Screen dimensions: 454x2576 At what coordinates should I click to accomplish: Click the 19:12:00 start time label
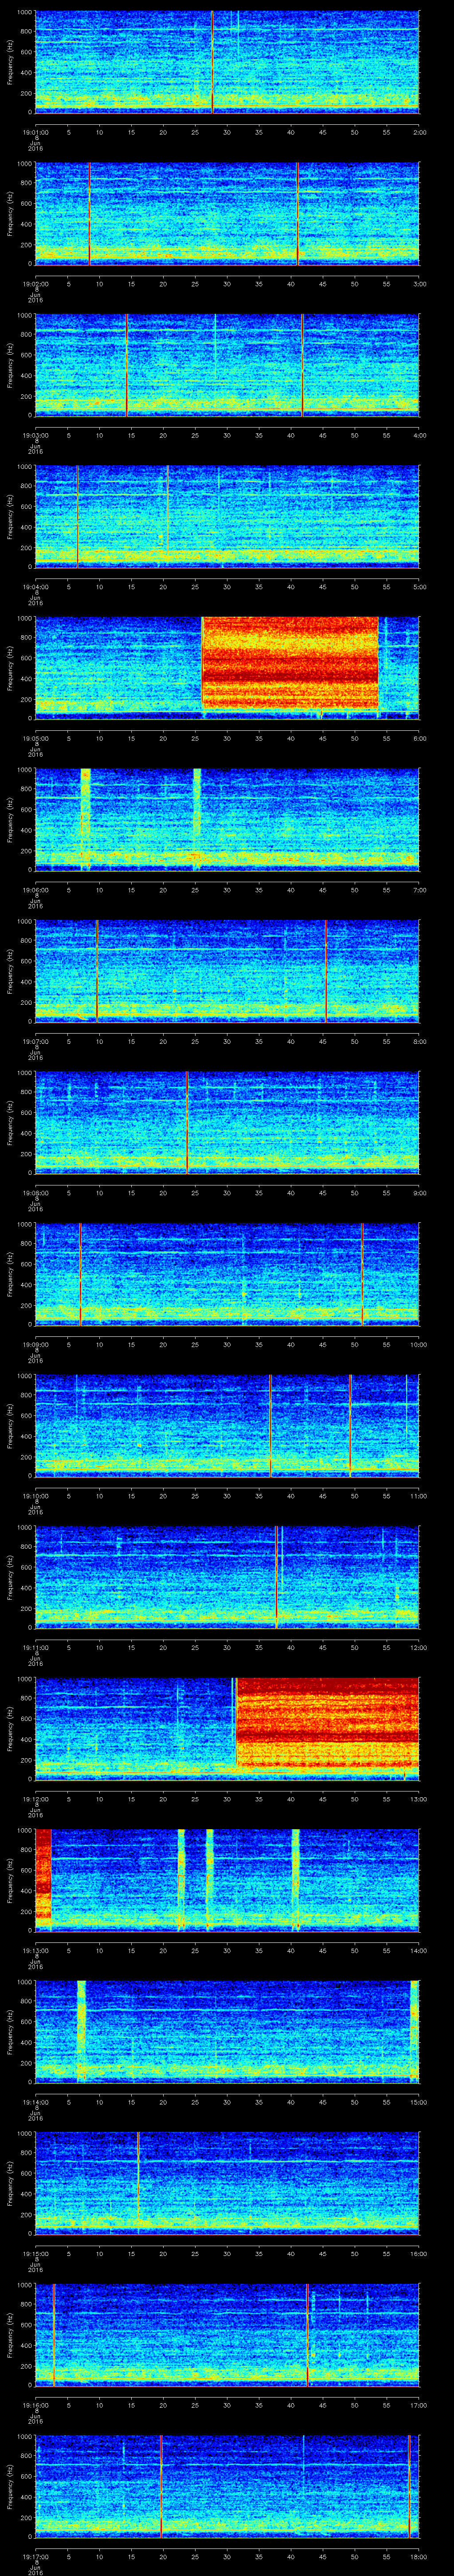point(35,1799)
